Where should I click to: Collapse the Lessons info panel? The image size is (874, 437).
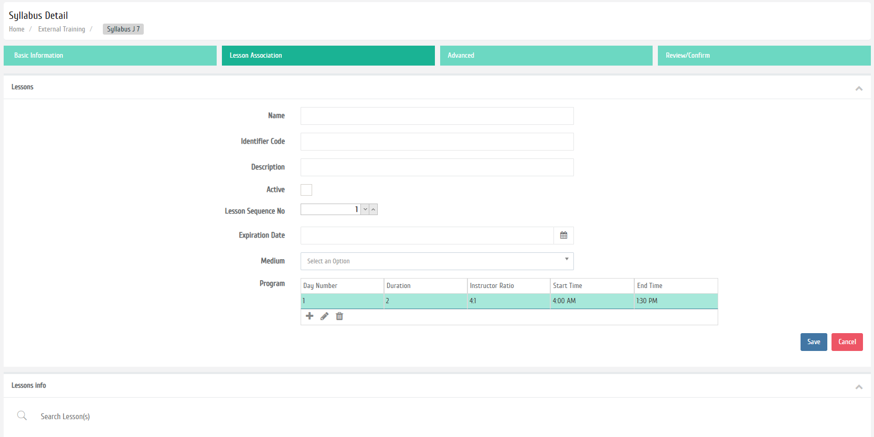pos(859,387)
